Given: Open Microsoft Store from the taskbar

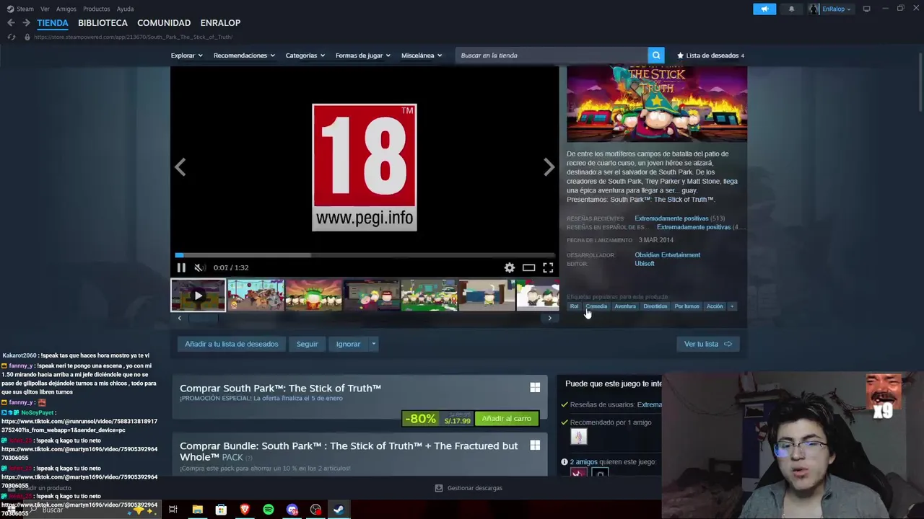Looking at the screenshot, I should pyautogui.click(x=221, y=510).
